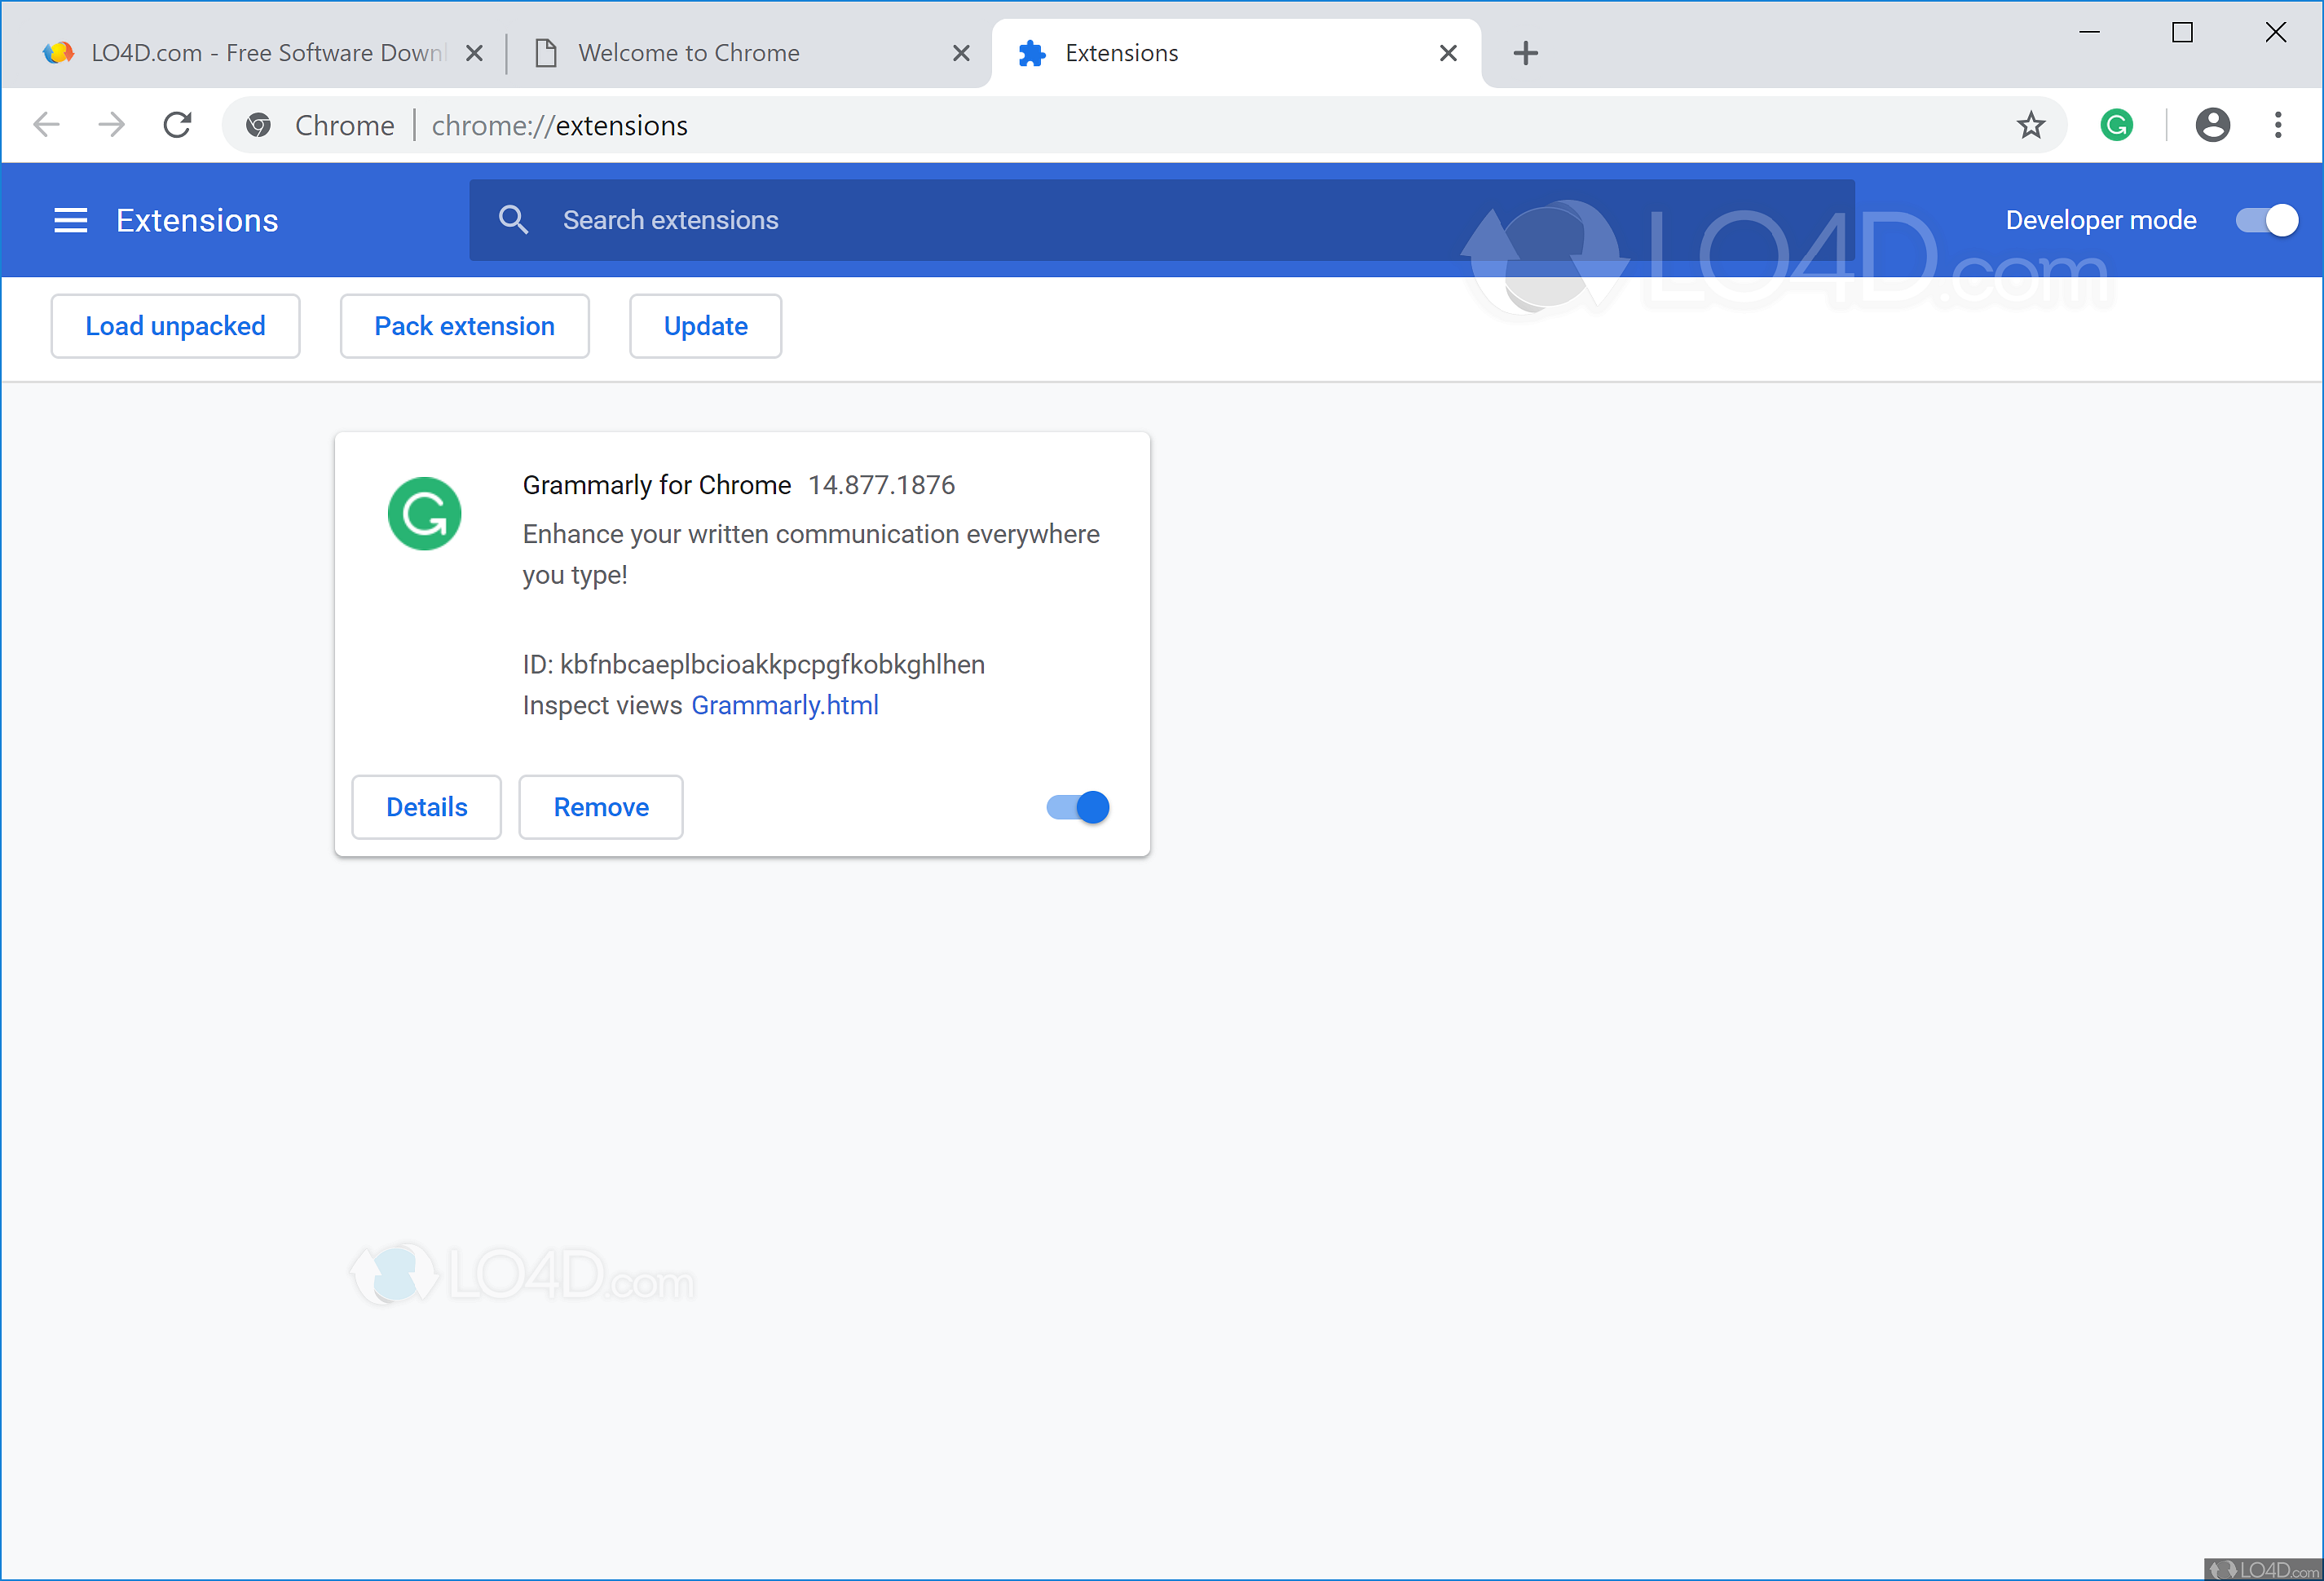Click the Extensions page title
This screenshot has width=2324, height=1581.
point(197,220)
